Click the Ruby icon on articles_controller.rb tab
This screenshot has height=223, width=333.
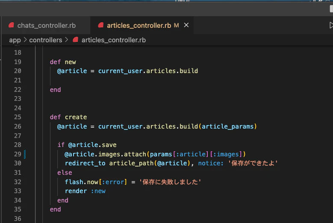coord(101,25)
